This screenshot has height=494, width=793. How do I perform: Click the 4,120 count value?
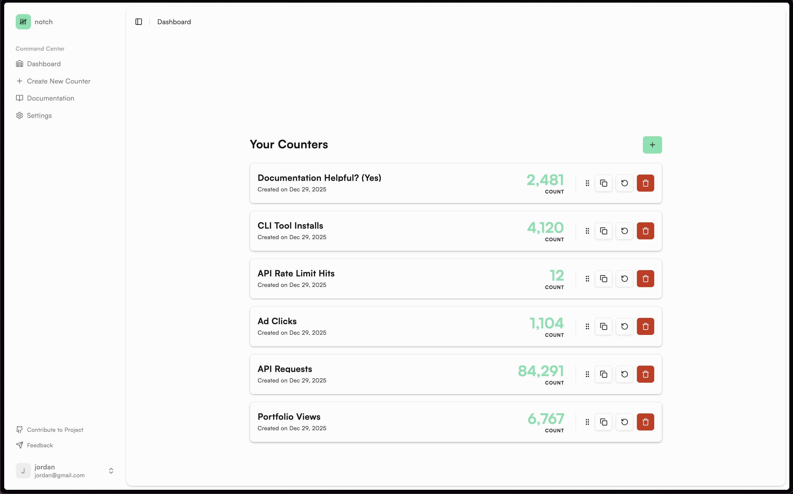coord(546,228)
